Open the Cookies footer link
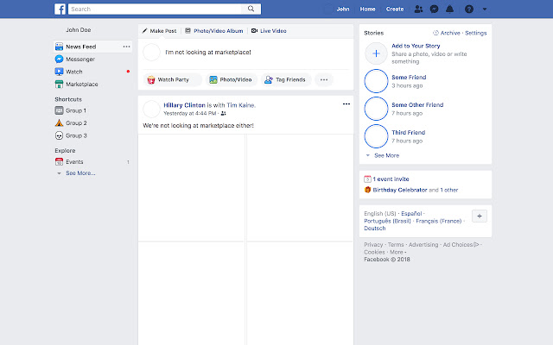This screenshot has height=345, width=553. tap(374, 252)
